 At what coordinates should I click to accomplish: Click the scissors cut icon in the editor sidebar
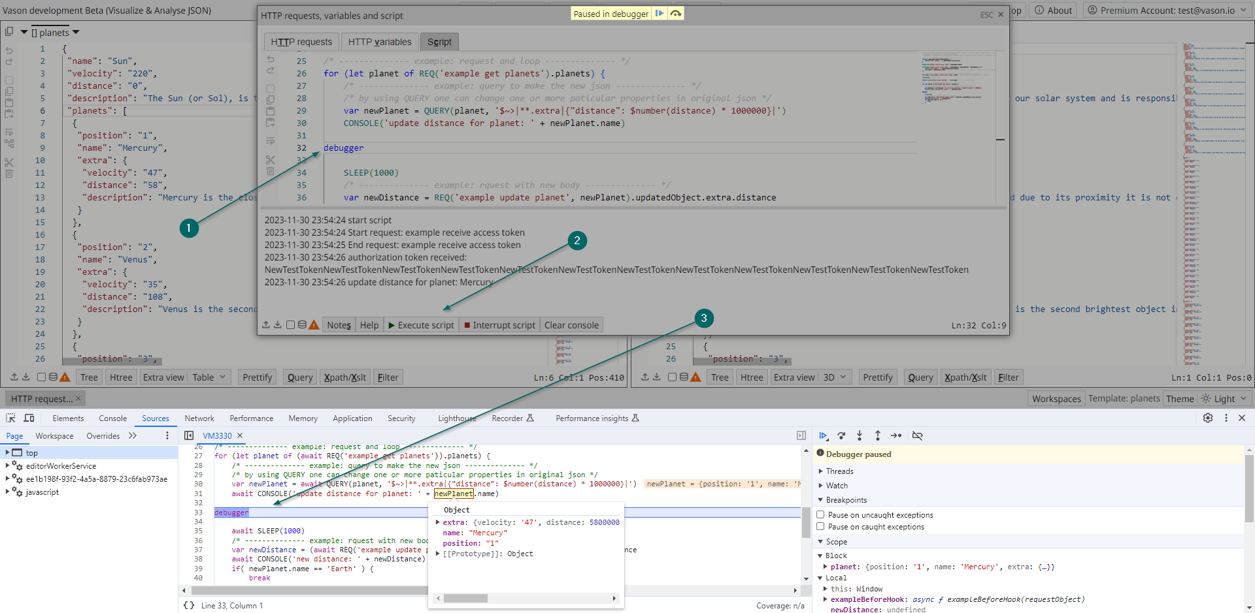(x=271, y=159)
